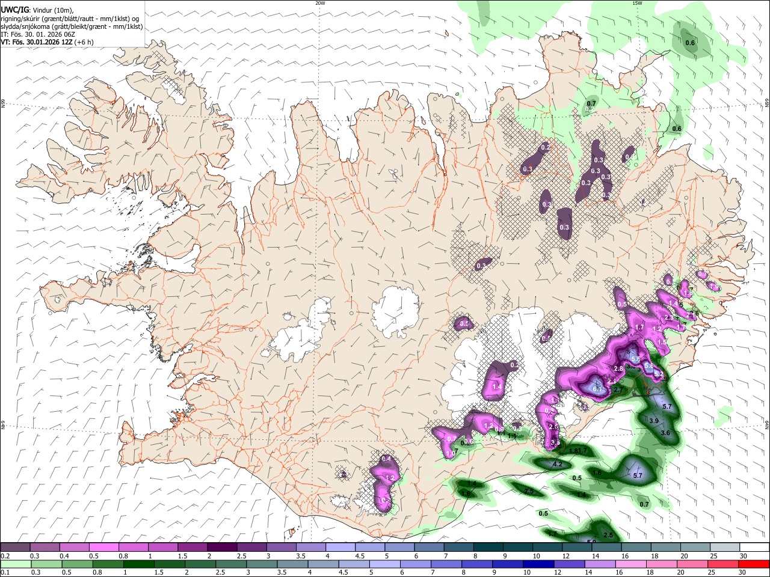
Task: Select the bright pink 0.5 swatch in the upper legend
Action: pyautogui.click(x=105, y=548)
